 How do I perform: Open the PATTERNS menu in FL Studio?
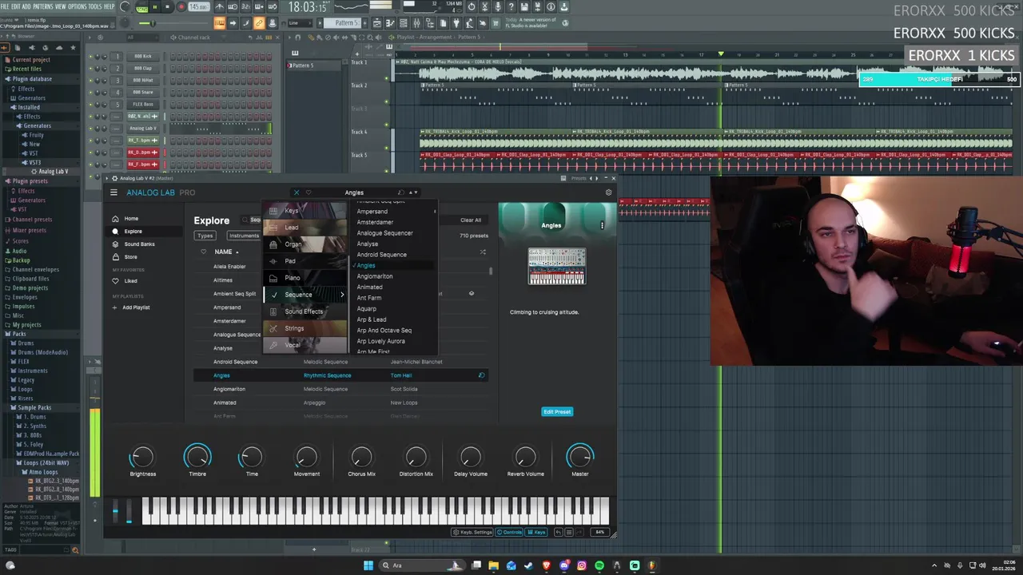[x=43, y=6]
